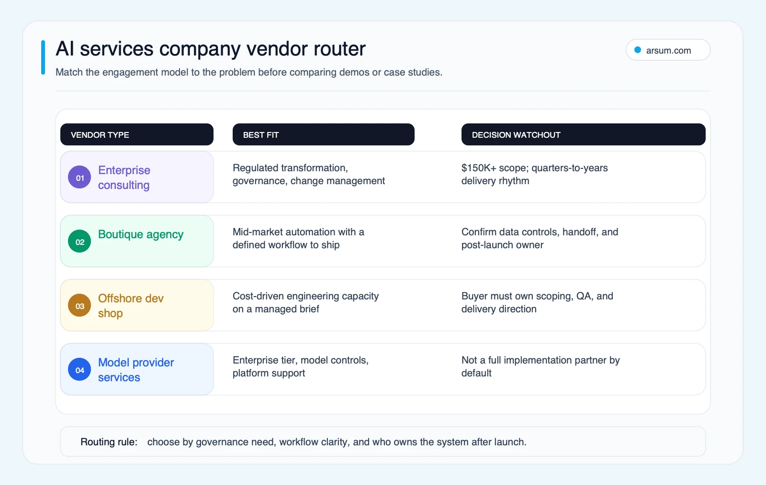Click the blue dot beside arsum.com

[x=638, y=50]
